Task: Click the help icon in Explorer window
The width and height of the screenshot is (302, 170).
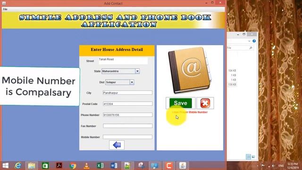Action: (254, 41)
